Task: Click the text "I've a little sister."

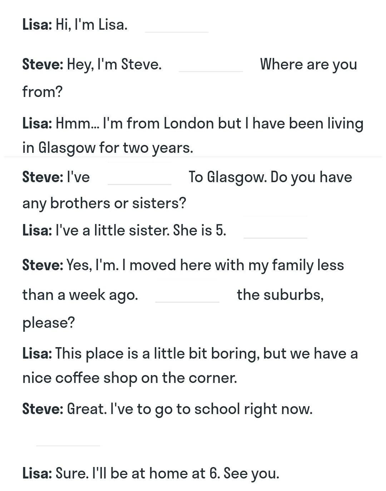Action: click(113, 230)
